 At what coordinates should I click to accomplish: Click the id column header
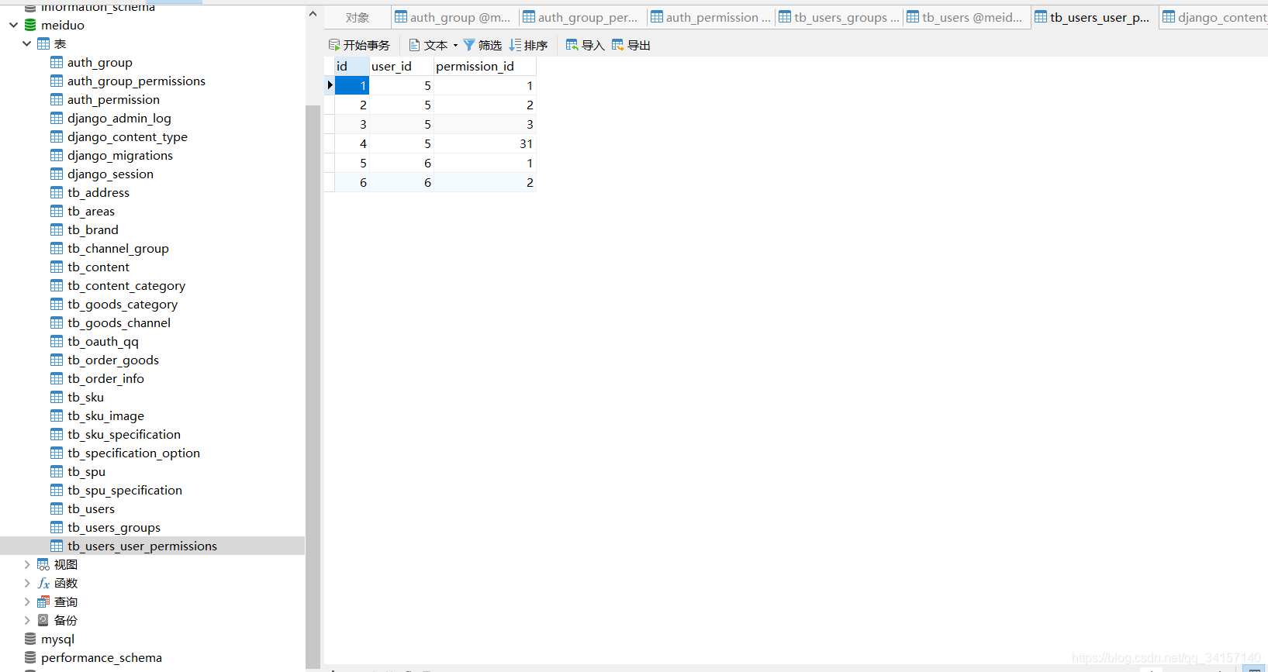pyautogui.click(x=352, y=66)
